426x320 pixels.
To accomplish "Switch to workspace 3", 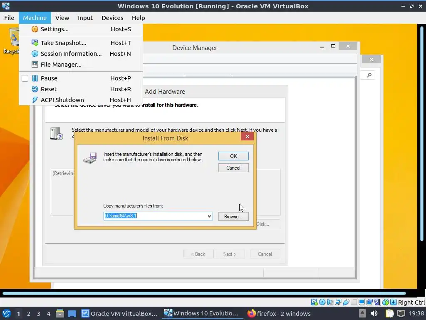I will coord(39,314).
